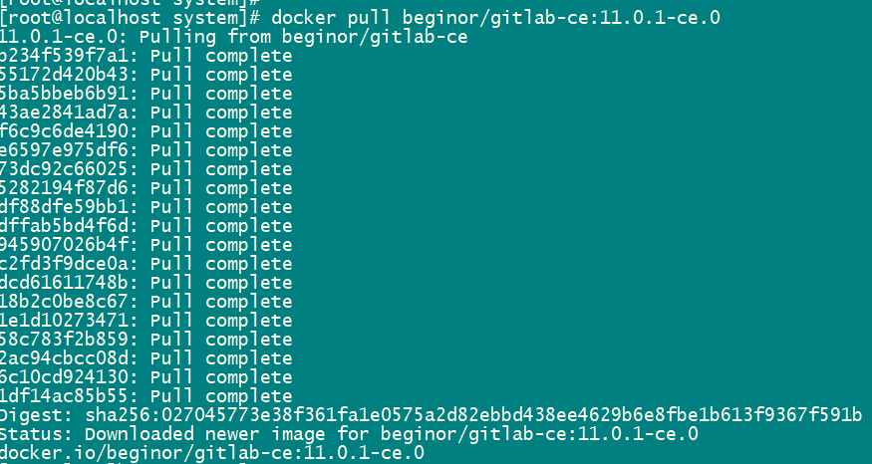Click the docker.io/beginor/gitlab-ce image path
Viewport: 872px width, 464px height.
[x=212, y=453]
